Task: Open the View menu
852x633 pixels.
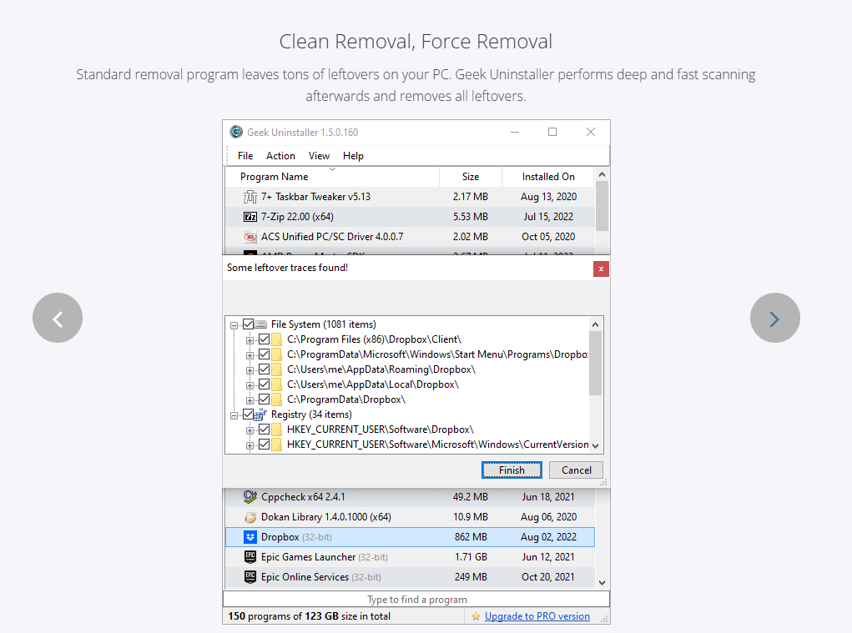Action: (319, 156)
